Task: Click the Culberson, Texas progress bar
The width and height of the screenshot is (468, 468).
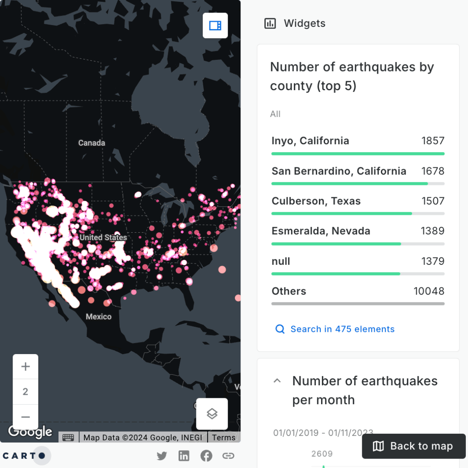Action: (x=358, y=214)
